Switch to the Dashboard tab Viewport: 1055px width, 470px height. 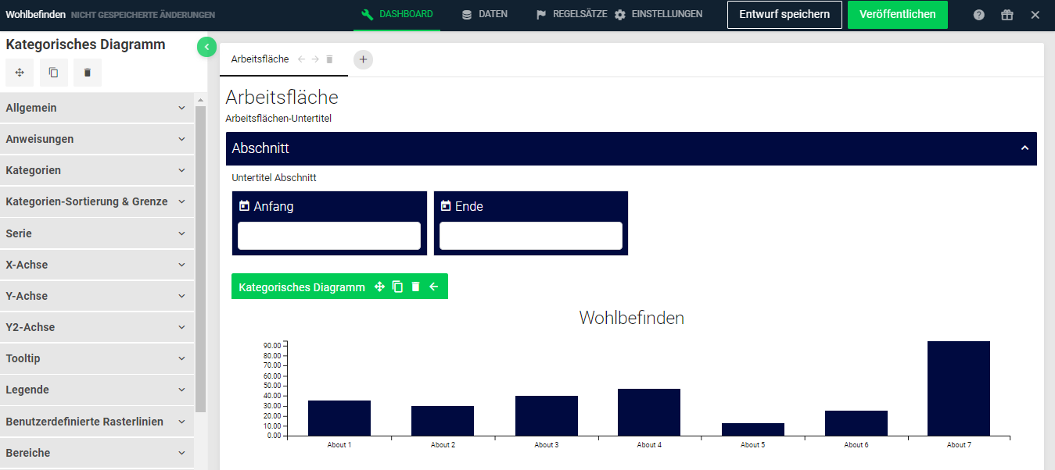[x=397, y=15]
